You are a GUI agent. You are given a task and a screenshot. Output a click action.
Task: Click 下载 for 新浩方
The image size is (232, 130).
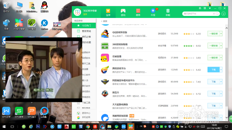pos(214,94)
